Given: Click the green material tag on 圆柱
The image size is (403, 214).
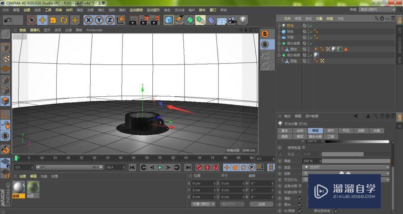Looking at the screenshot, I should (340, 49).
